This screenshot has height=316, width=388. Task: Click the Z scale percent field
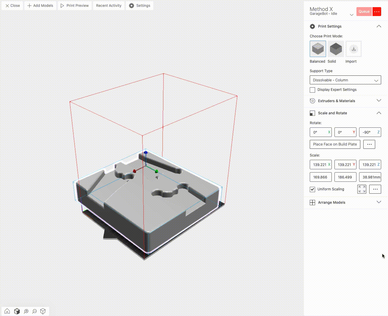point(370,165)
